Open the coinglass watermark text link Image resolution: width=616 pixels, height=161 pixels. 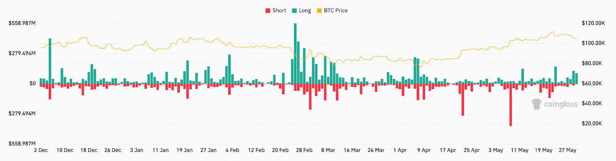click(x=561, y=104)
